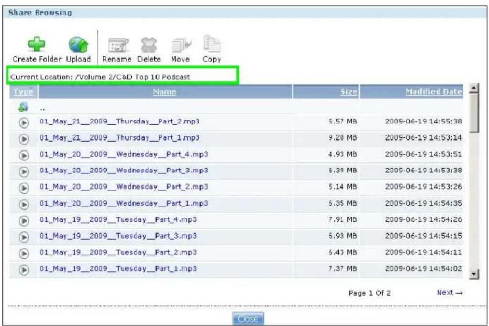Click the date 2009-06-19 14:54:35
Image resolution: width=489 pixels, height=326 pixels.
[424, 203]
